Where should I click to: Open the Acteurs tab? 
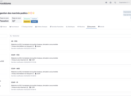click(4, 27)
